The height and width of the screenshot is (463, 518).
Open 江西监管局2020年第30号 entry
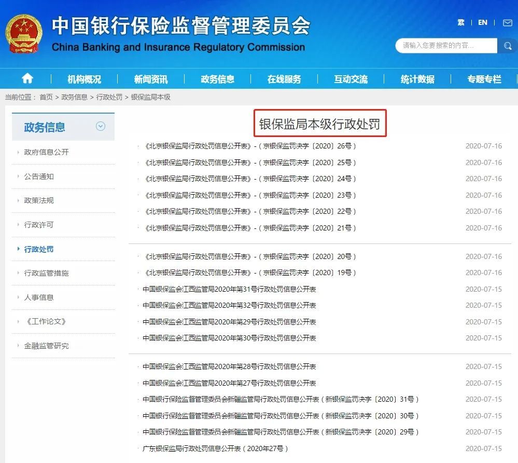pyautogui.click(x=229, y=338)
